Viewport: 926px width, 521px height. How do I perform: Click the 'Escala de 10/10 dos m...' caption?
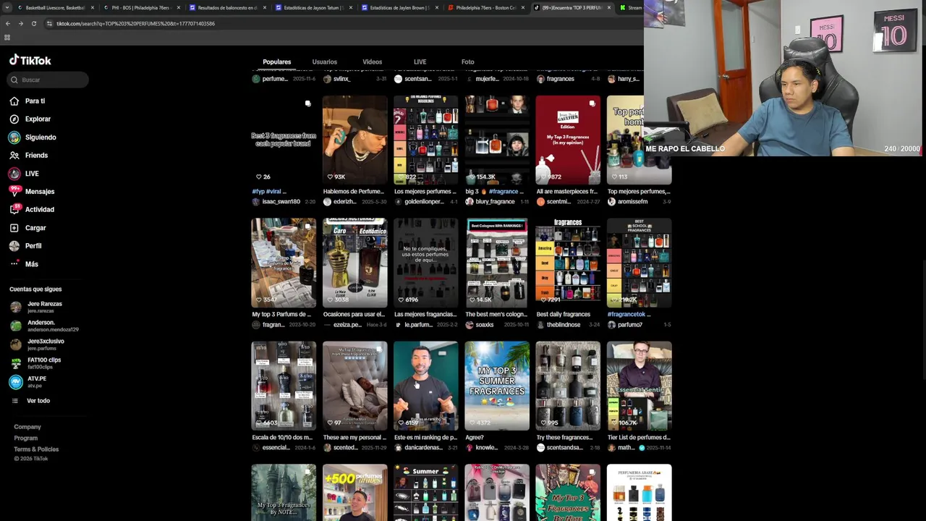pos(282,438)
